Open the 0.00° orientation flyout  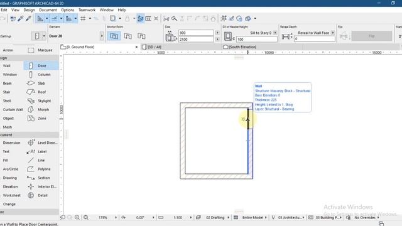(153, 218)
